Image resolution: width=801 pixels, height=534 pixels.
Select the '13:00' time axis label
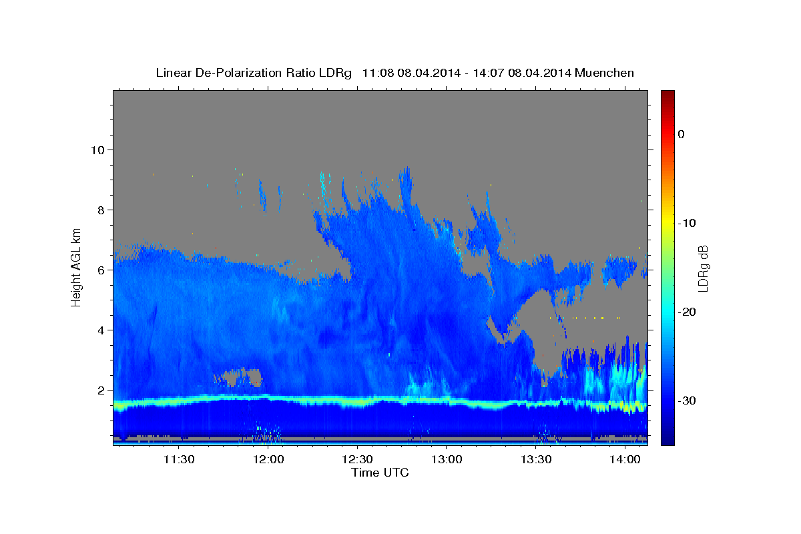[x=447, y=459]
